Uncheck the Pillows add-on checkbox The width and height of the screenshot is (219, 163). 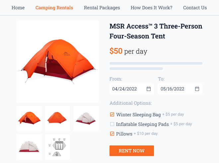pos(112,134)
